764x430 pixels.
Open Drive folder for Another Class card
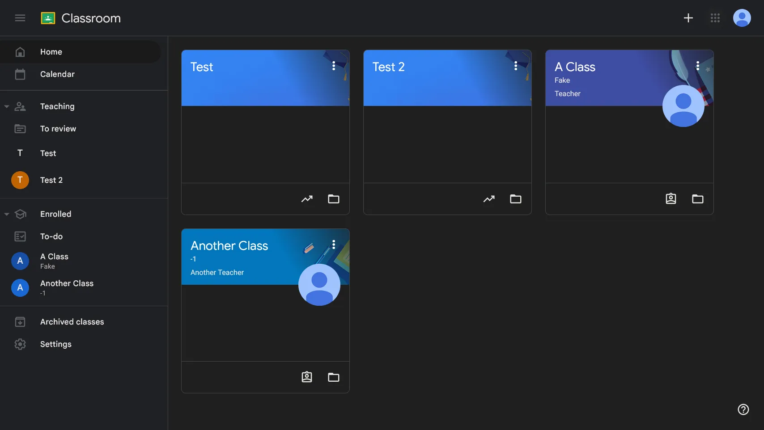(334, 377)
